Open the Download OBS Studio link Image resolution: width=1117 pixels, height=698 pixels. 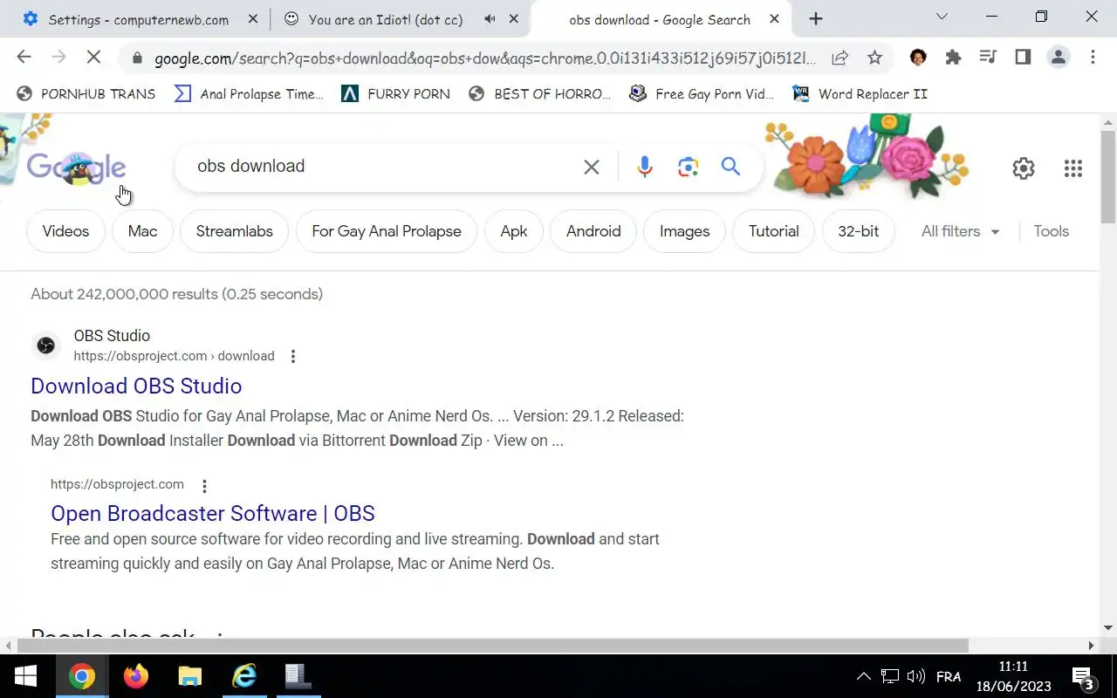[136, 387]
